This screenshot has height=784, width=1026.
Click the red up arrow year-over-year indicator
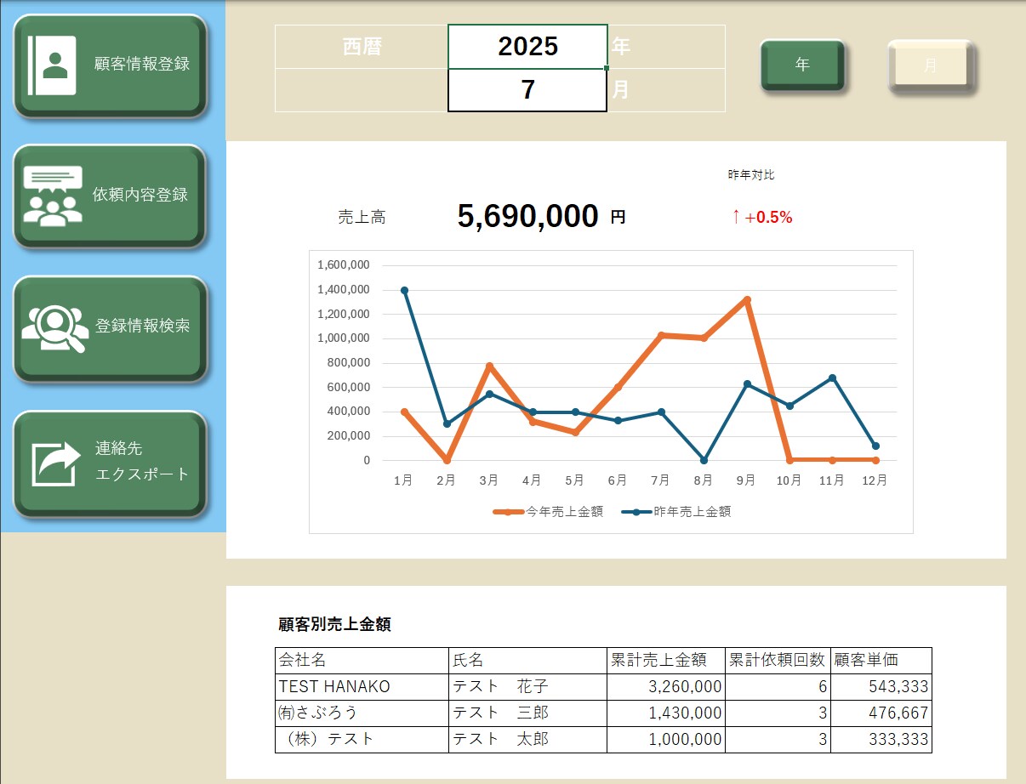point(736,217)
